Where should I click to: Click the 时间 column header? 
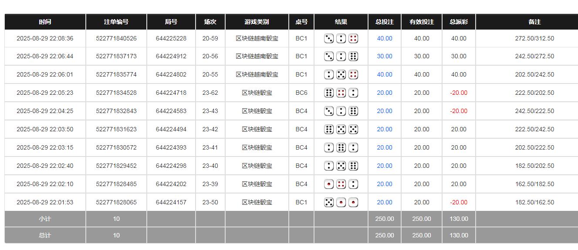[45, 22]
